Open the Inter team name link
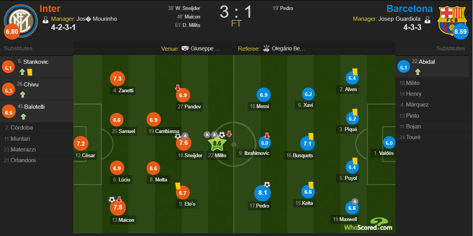Screen dimensions: 473x236 (50, 8)
